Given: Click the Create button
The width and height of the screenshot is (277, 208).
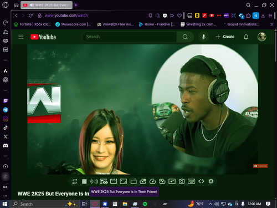Looking at the screenshot, I should [225, 37].
